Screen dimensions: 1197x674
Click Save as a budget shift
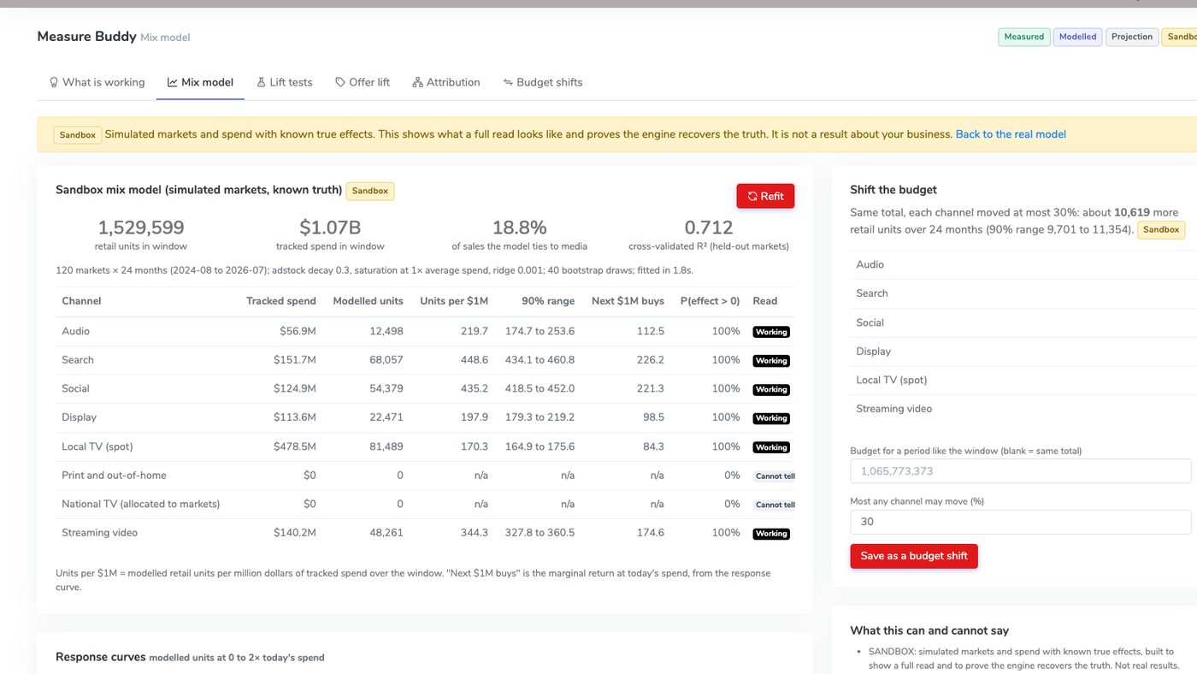[914, 556]
